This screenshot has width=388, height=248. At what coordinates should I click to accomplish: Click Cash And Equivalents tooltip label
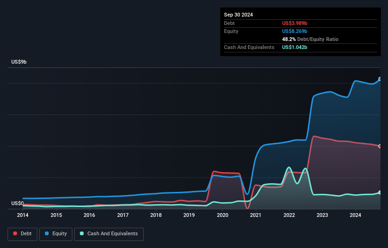249,47
